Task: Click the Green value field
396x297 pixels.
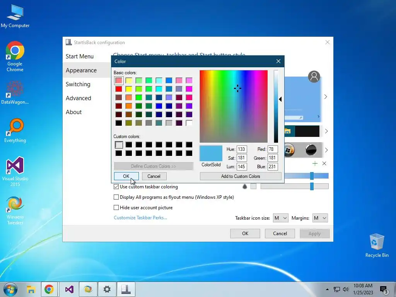Action: point(273,158)
